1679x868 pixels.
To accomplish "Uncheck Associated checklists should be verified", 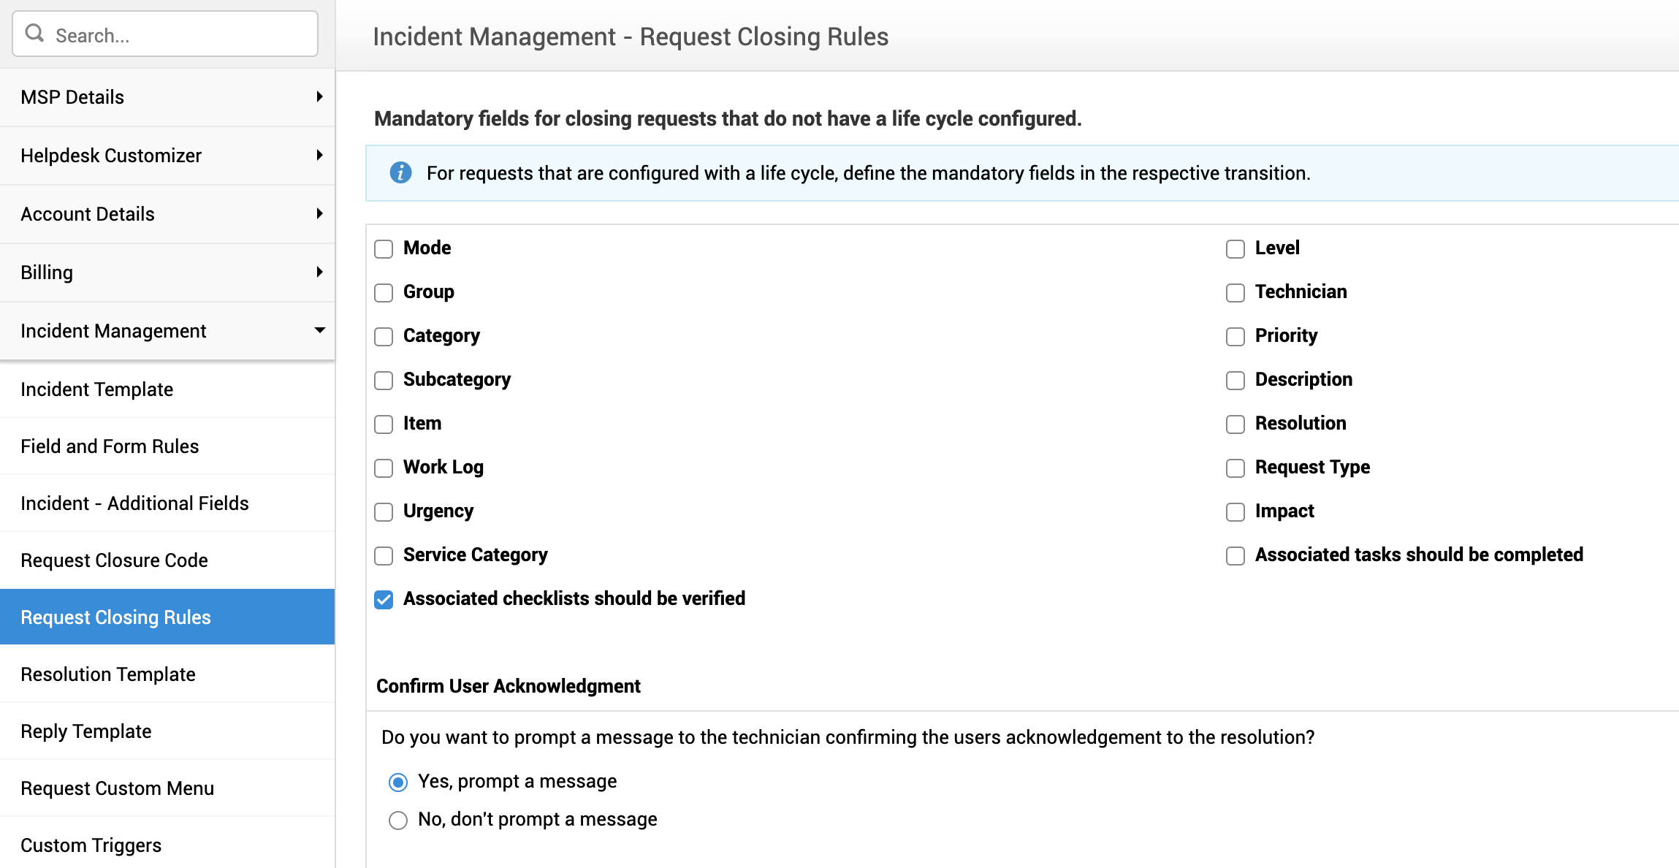I will pos(384,600).
